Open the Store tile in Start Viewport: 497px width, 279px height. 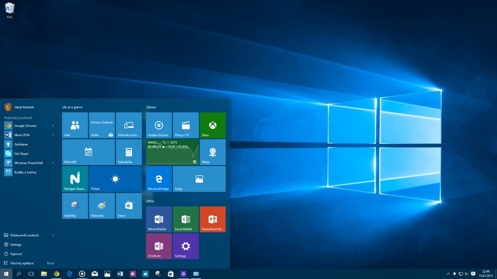pos(129,206)
